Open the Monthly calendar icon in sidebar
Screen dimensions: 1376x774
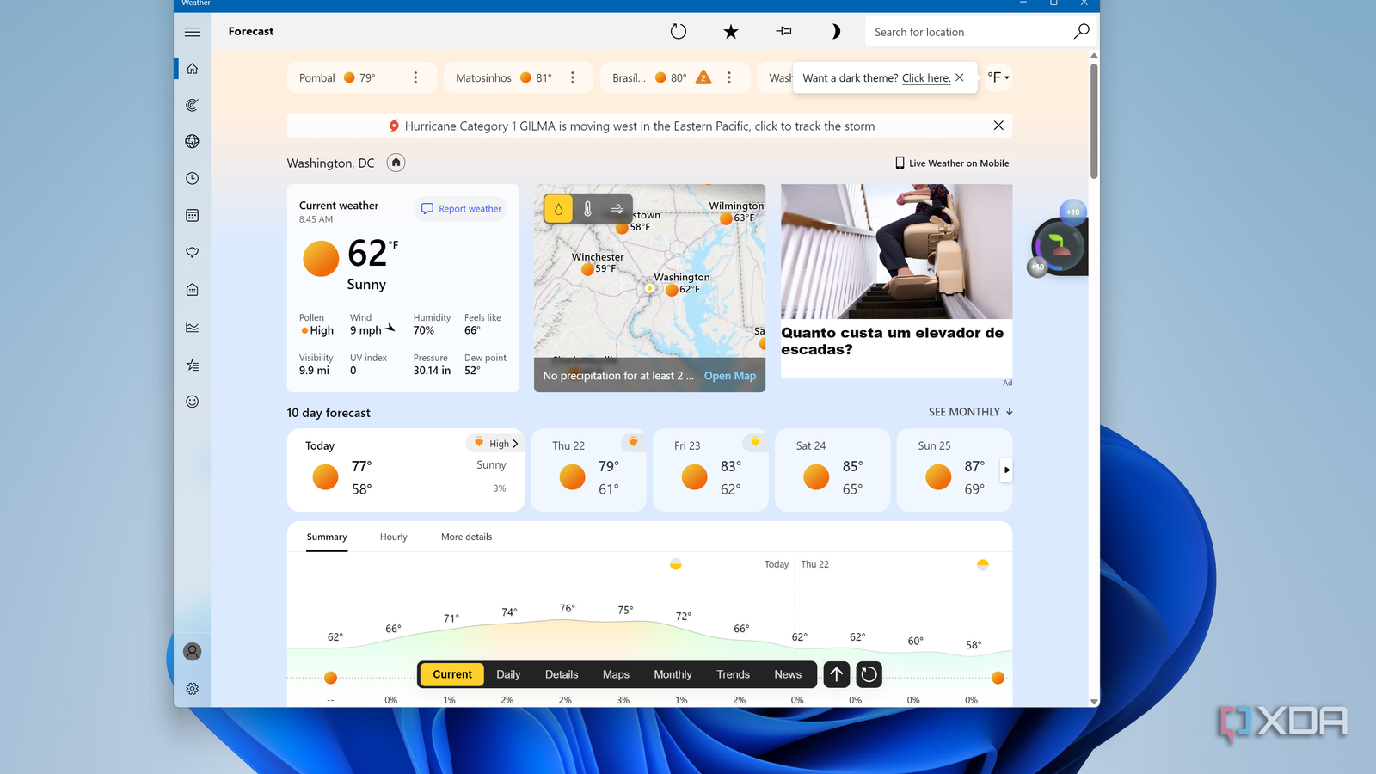pos(192,215)
